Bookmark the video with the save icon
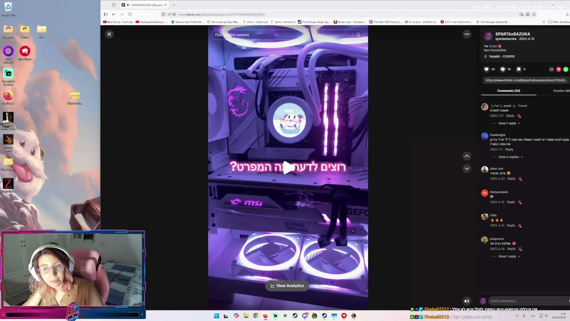This screenshot has height=321, width=570. pyautogui.click(x=518, y=69)
